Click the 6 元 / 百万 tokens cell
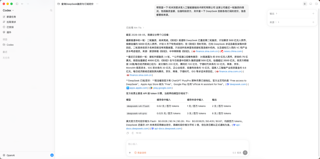 point(221,113)
